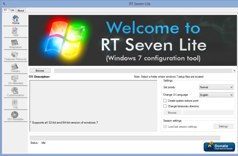Enable Create system restore point checkbox
Image resolution: width=238 pixels, height=156 pixels.
pyautogui.click(x=165, y=101)
